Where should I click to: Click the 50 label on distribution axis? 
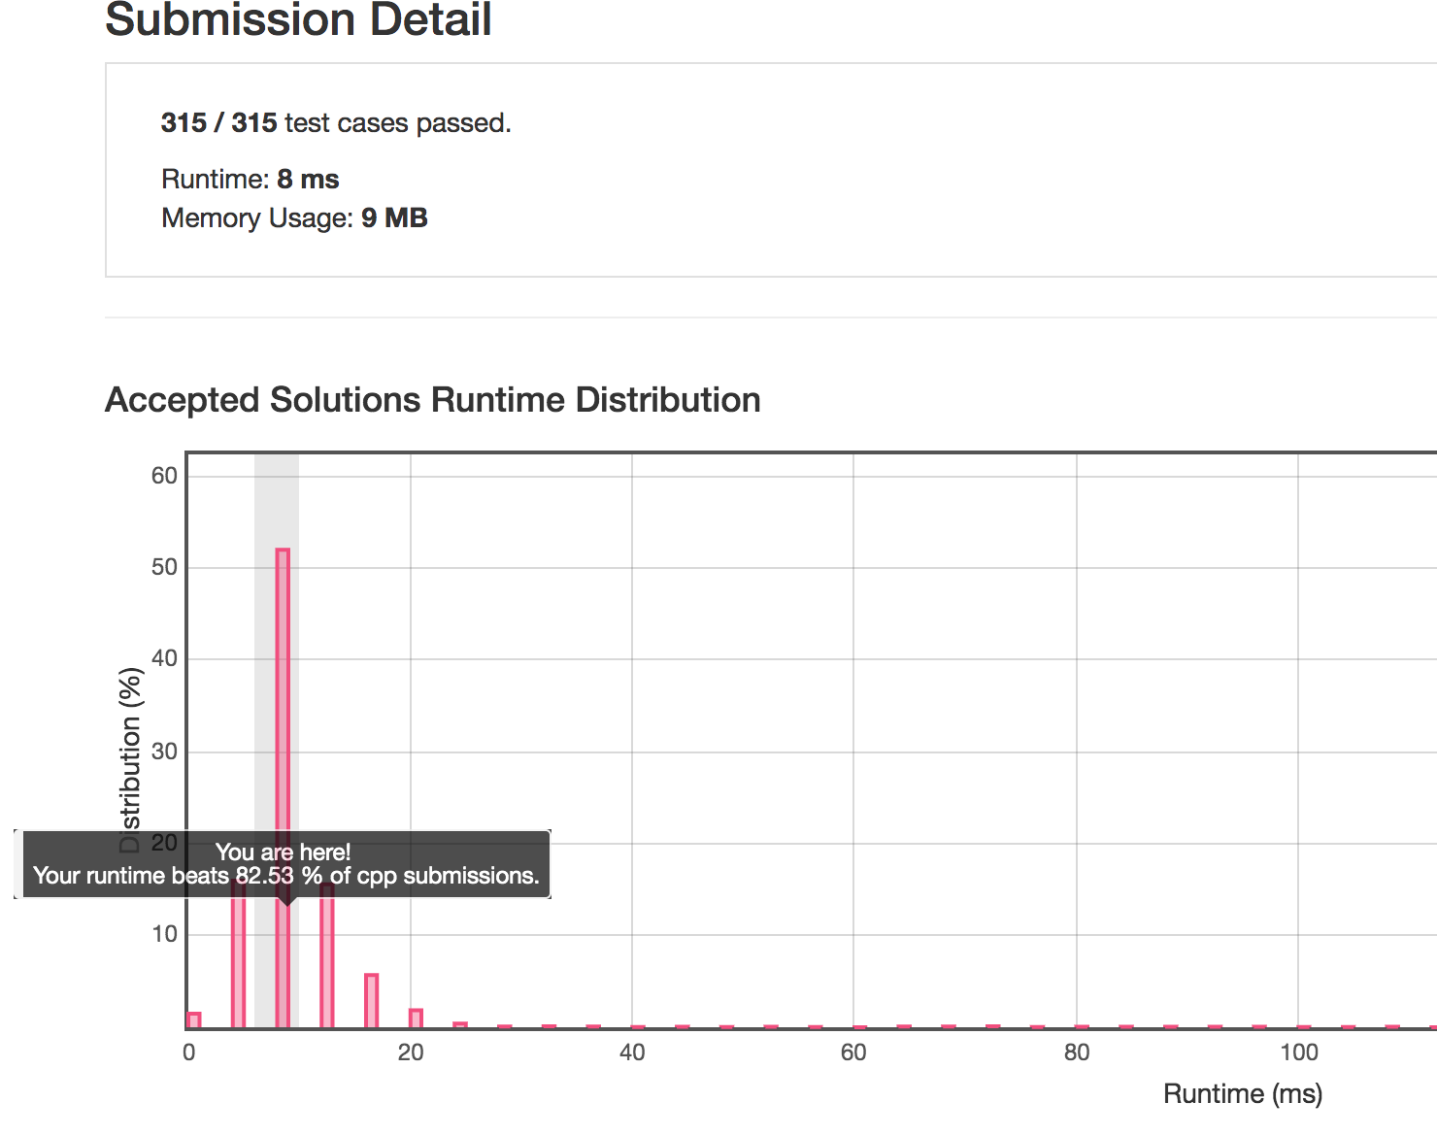click(x=164, y=567)
